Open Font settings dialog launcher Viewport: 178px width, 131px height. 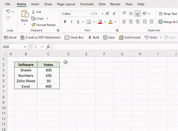(117, 30)
